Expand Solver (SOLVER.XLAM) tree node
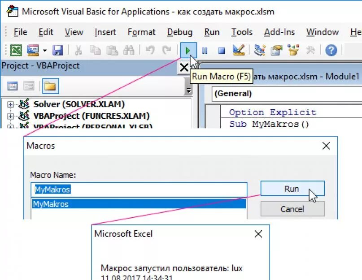362x280 pixels. (10, 104)
